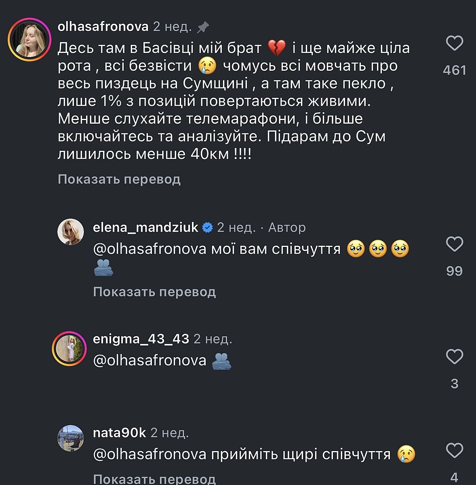Show translation of nata90k's reply

click(x=154, y=479)
